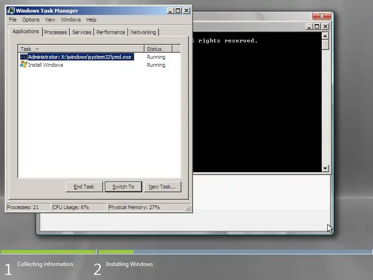This screenshot has width=373, height=280.
Task: Click Running status of Install Windows
Action: pyautogui.click(x=156, y=65)
